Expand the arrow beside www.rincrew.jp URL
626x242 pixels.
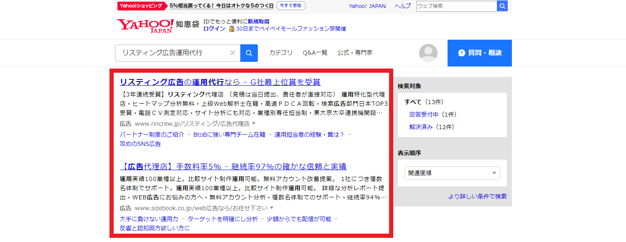tap(253, 124)
